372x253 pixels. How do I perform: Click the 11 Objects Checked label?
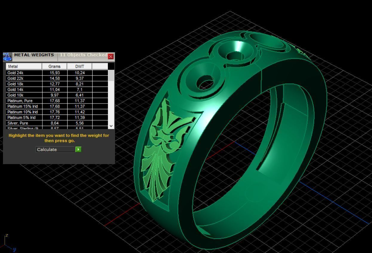[83, 55]
